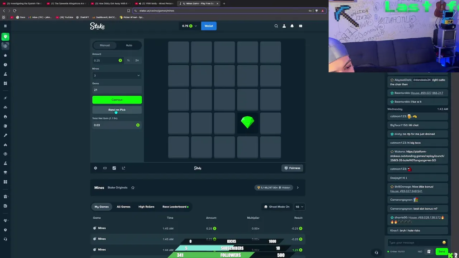
Task: Click the headset live support sidebar icon
Action: click(5, 239)
